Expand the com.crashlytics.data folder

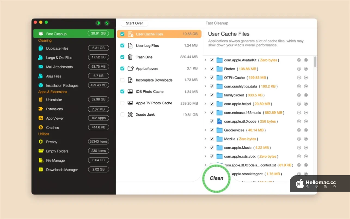click(x=205, y=86)
